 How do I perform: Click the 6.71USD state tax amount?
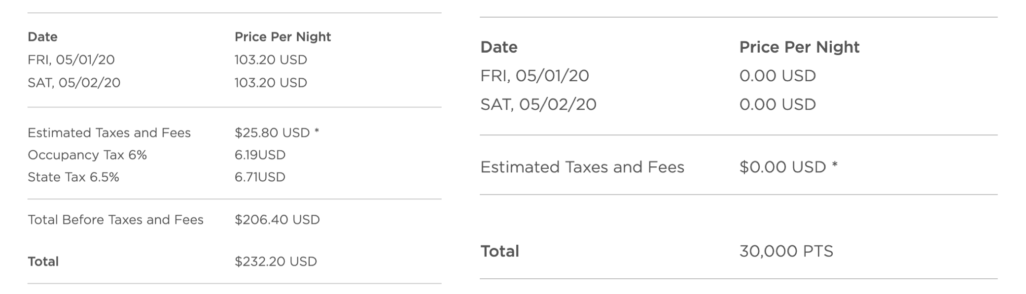(260, 177)
